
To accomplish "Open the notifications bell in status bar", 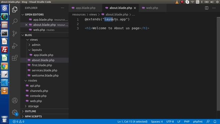I will 215,122.
